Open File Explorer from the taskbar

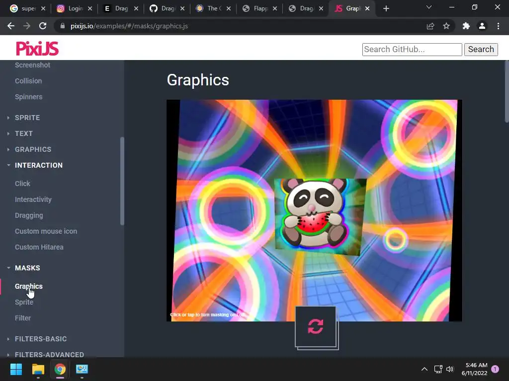38,369
